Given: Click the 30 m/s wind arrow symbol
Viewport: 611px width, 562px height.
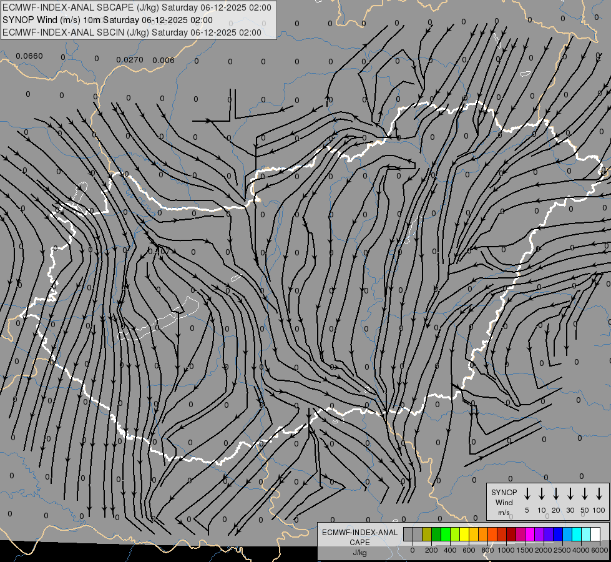Looking at the screenshot, I should tap(570, 494).
